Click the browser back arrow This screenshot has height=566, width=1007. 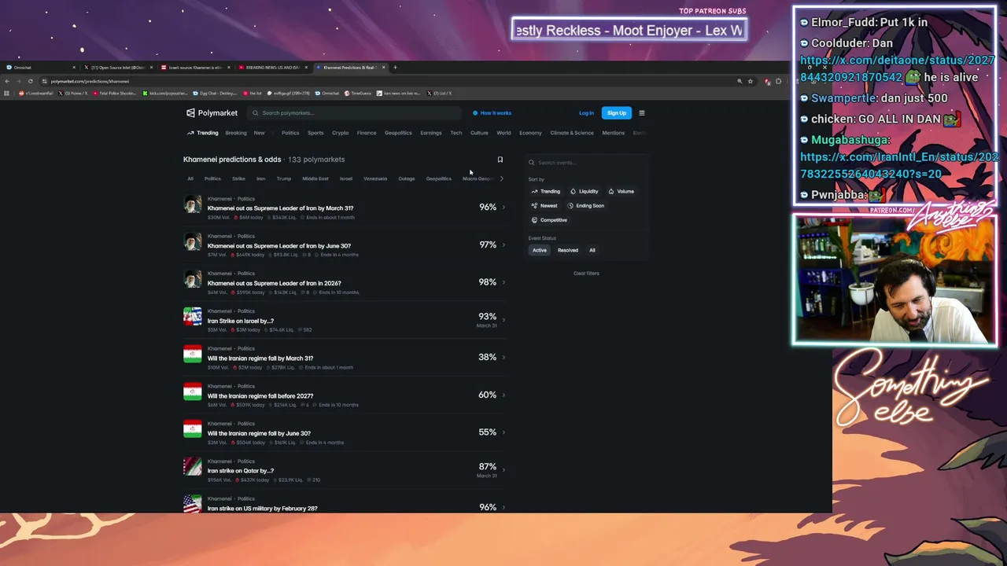pyautogui.click(x=7, y=81)
